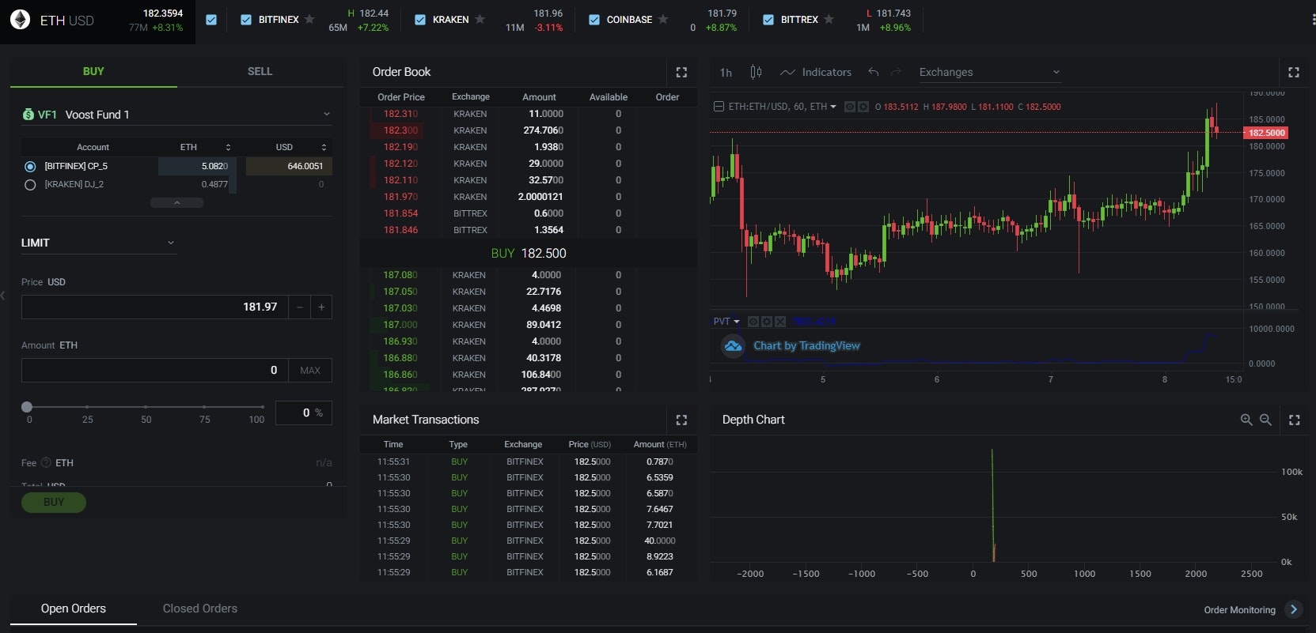The width and height of the screenshot is (1316, 633).
Task: Switch to the SELL tab
Action: pos(260,71)
